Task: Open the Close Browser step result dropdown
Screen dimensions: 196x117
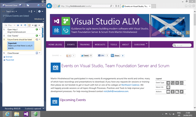Action: coord(40,53)
